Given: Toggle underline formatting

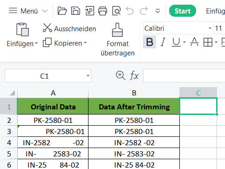Looking at the screenshot, I should 176,42.
